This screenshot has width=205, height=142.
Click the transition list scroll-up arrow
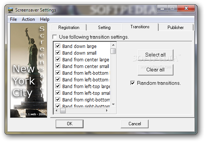click(x=113, y=45)
